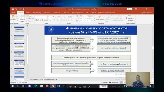Open the Заменить replace dropdown
The width and height of the screenshot is (164, 92).
pos(130,18)
